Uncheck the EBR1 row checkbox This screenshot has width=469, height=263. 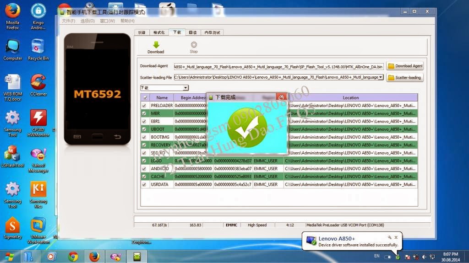144,121
